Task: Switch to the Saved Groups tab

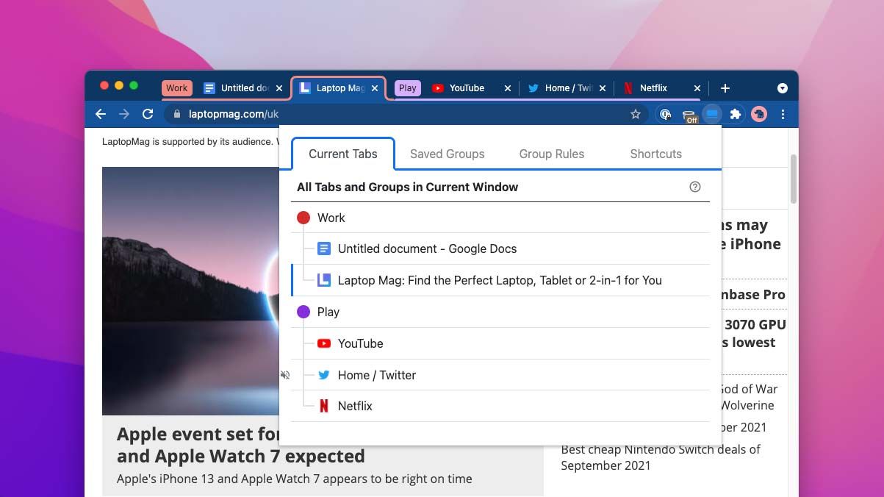Action: tap(447, 154)
